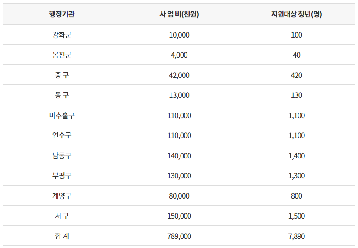The width and height of the screenshot is (358, 248).
Task: Pick the youth count 1,500 for 서구
Action: click(296, 216)
